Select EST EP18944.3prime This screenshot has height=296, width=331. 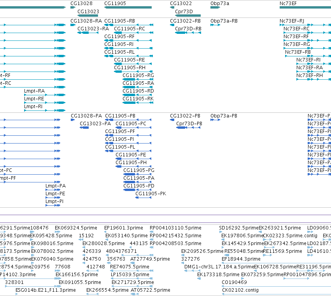click(x=241, y=259)
